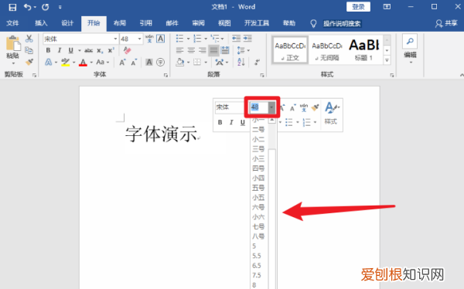Apply yellow text highlight color
464x289 pixels.
(65, 62)
